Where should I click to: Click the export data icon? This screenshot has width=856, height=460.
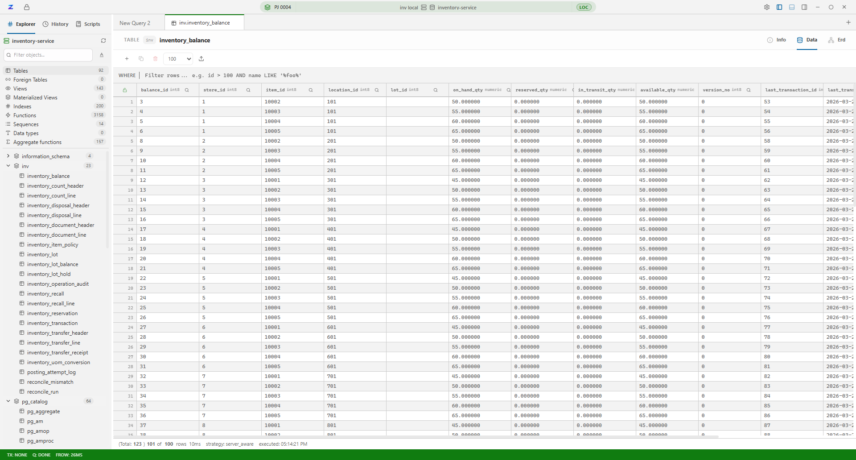point(202,58)
